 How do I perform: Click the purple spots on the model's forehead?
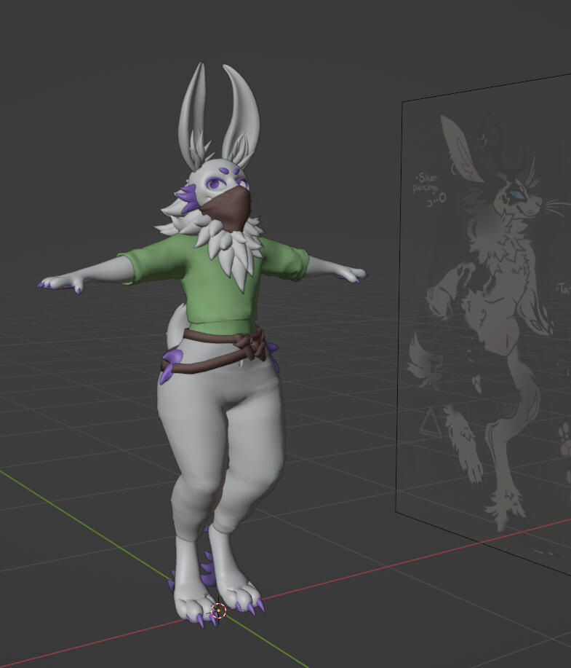(x=233, y=171)
